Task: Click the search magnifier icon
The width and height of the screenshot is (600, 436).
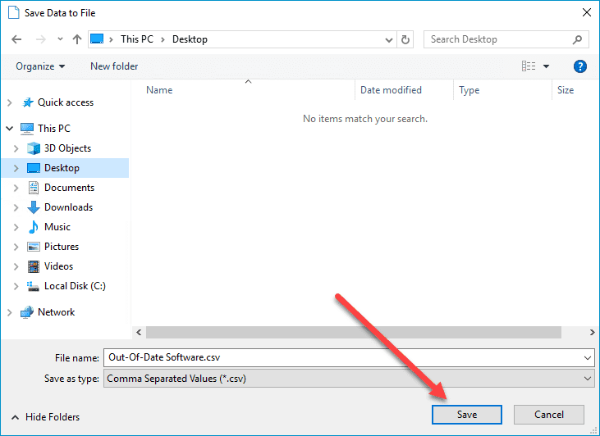Action: pyautogui.click(x=577, y=39)
